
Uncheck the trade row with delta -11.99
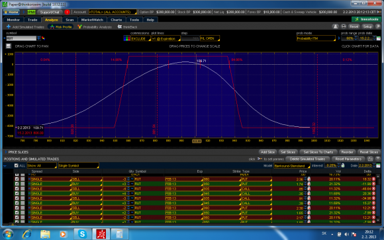[17, 184]
